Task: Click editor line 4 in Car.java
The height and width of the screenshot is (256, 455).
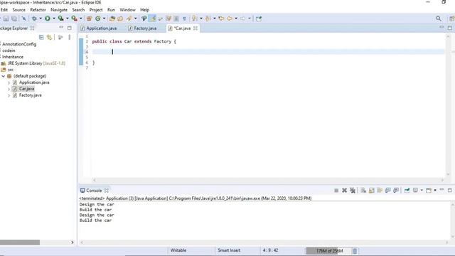Action: pos(269,52)
